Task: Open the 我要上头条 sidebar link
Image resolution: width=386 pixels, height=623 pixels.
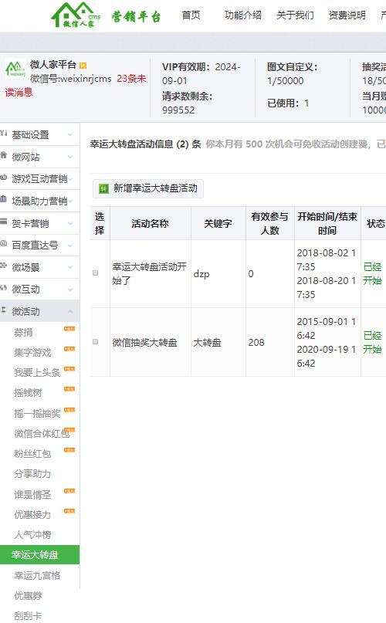Action: tap(37, 373)
